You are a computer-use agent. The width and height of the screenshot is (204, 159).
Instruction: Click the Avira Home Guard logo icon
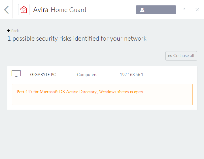24,10
